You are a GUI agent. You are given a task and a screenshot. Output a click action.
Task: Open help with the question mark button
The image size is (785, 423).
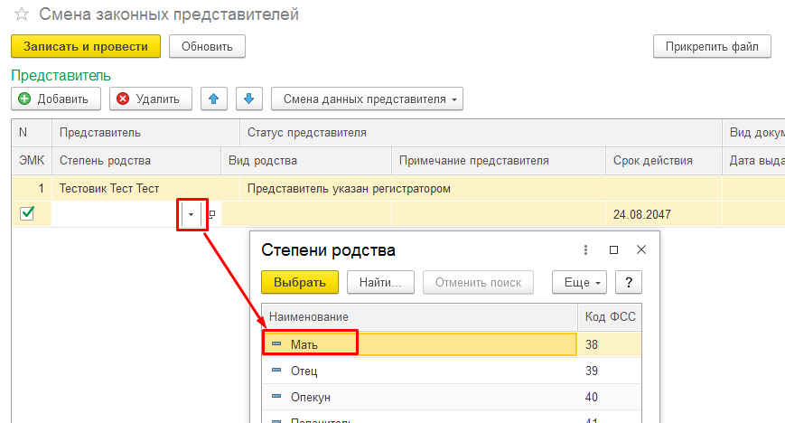pos(628,282)
